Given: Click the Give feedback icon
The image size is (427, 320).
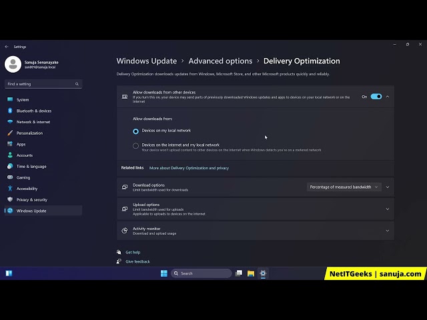Looking at the screenshot, I should click(x=119, y=261).
